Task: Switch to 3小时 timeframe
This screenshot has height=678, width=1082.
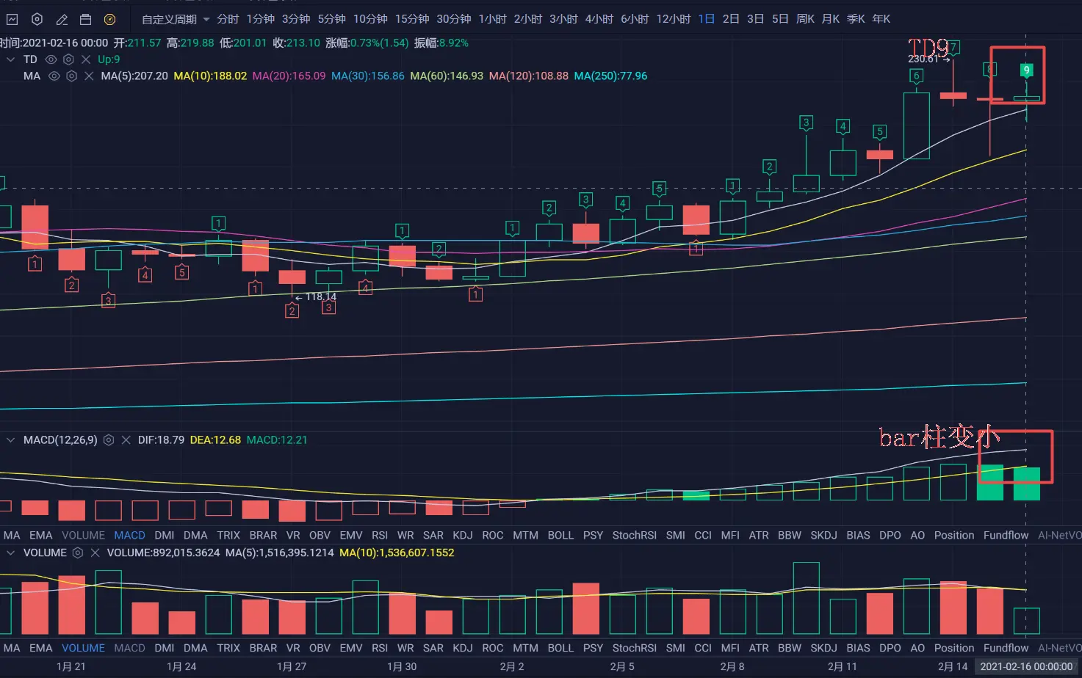Action: [x=564, y=19]
